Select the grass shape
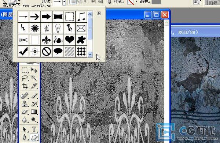This screenshot has width=220, height=143. 47,28
